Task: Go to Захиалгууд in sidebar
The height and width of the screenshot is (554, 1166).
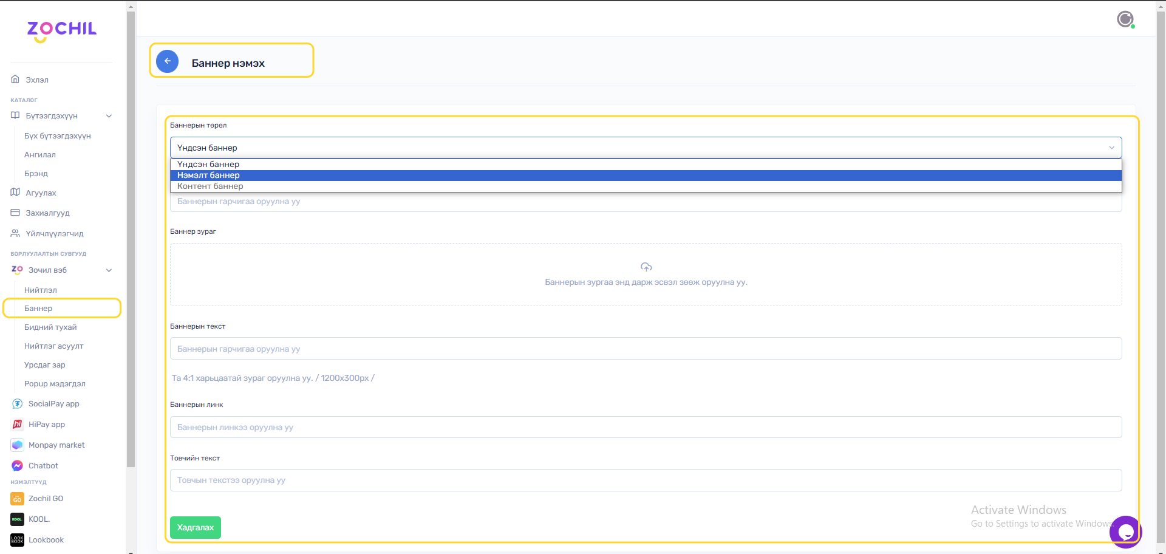Action: (47, 213)
